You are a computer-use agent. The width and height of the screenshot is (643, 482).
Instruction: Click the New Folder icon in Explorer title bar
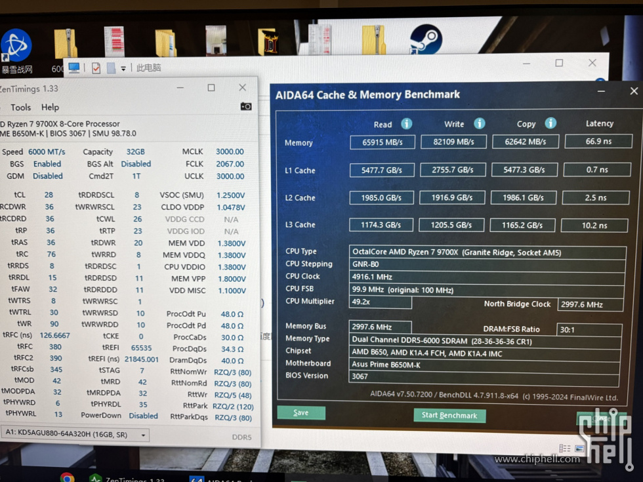(x=111, y=68)
